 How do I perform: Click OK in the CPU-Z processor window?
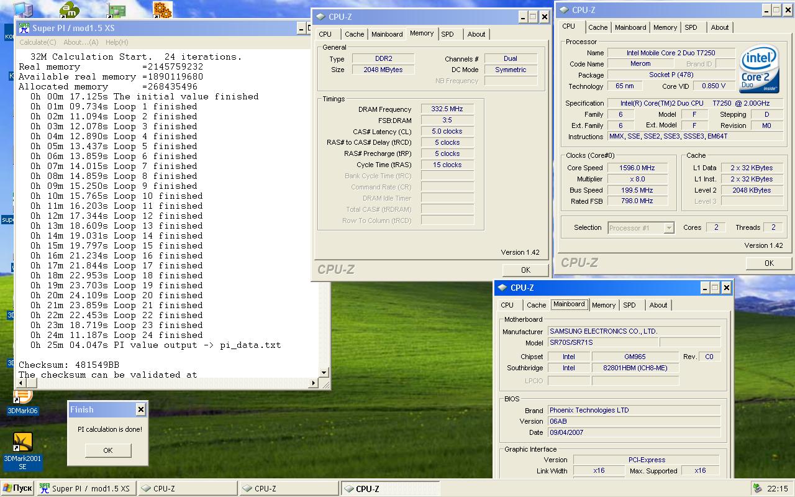point(769,263)
